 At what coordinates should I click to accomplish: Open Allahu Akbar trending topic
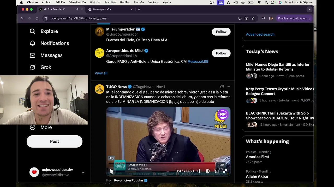(257, 176)
